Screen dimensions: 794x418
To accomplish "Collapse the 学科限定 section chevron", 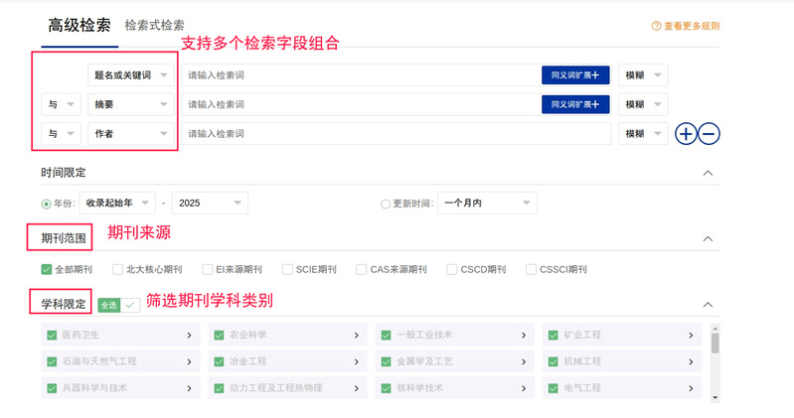I will (x=708, y=305).
